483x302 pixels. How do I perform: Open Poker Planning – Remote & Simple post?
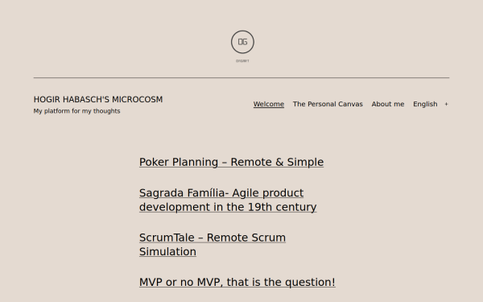click(231, 162)
